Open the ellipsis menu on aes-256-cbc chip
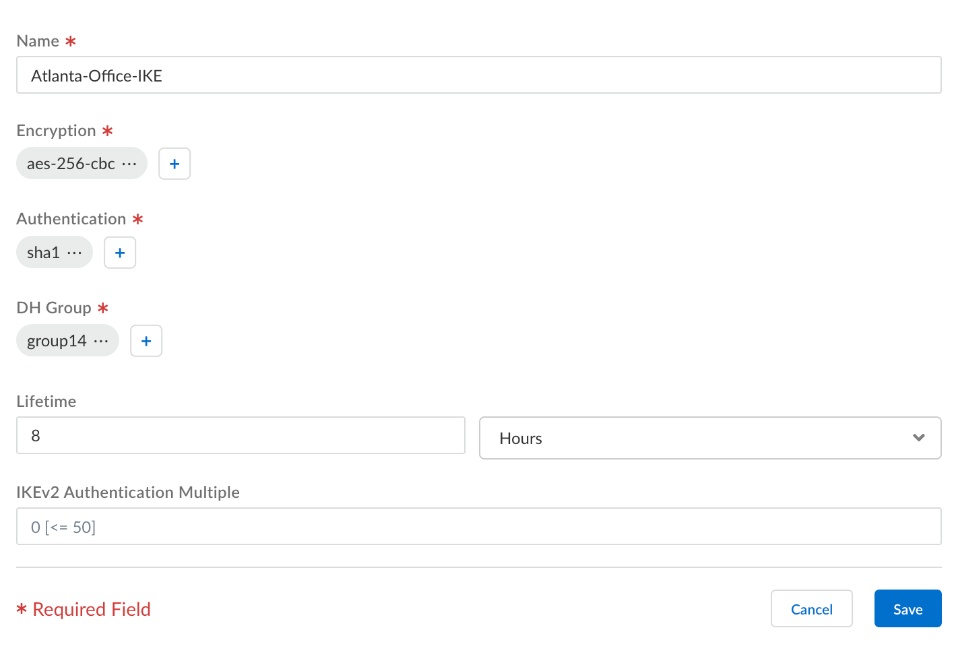Image resolution: width=954 pixels, height=663 pixels. point(129,164)
